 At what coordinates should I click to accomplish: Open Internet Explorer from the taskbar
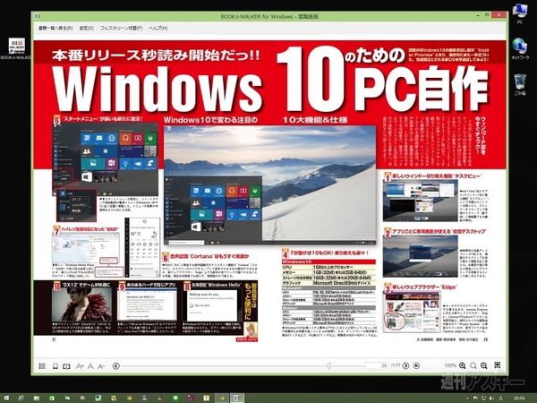point(21,398)
